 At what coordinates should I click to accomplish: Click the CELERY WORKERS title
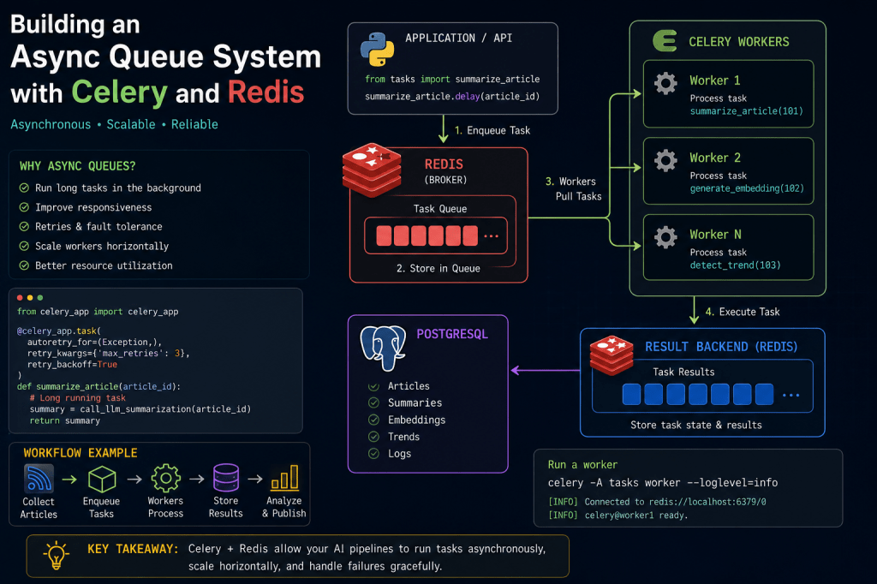click(x=739, y=42)
